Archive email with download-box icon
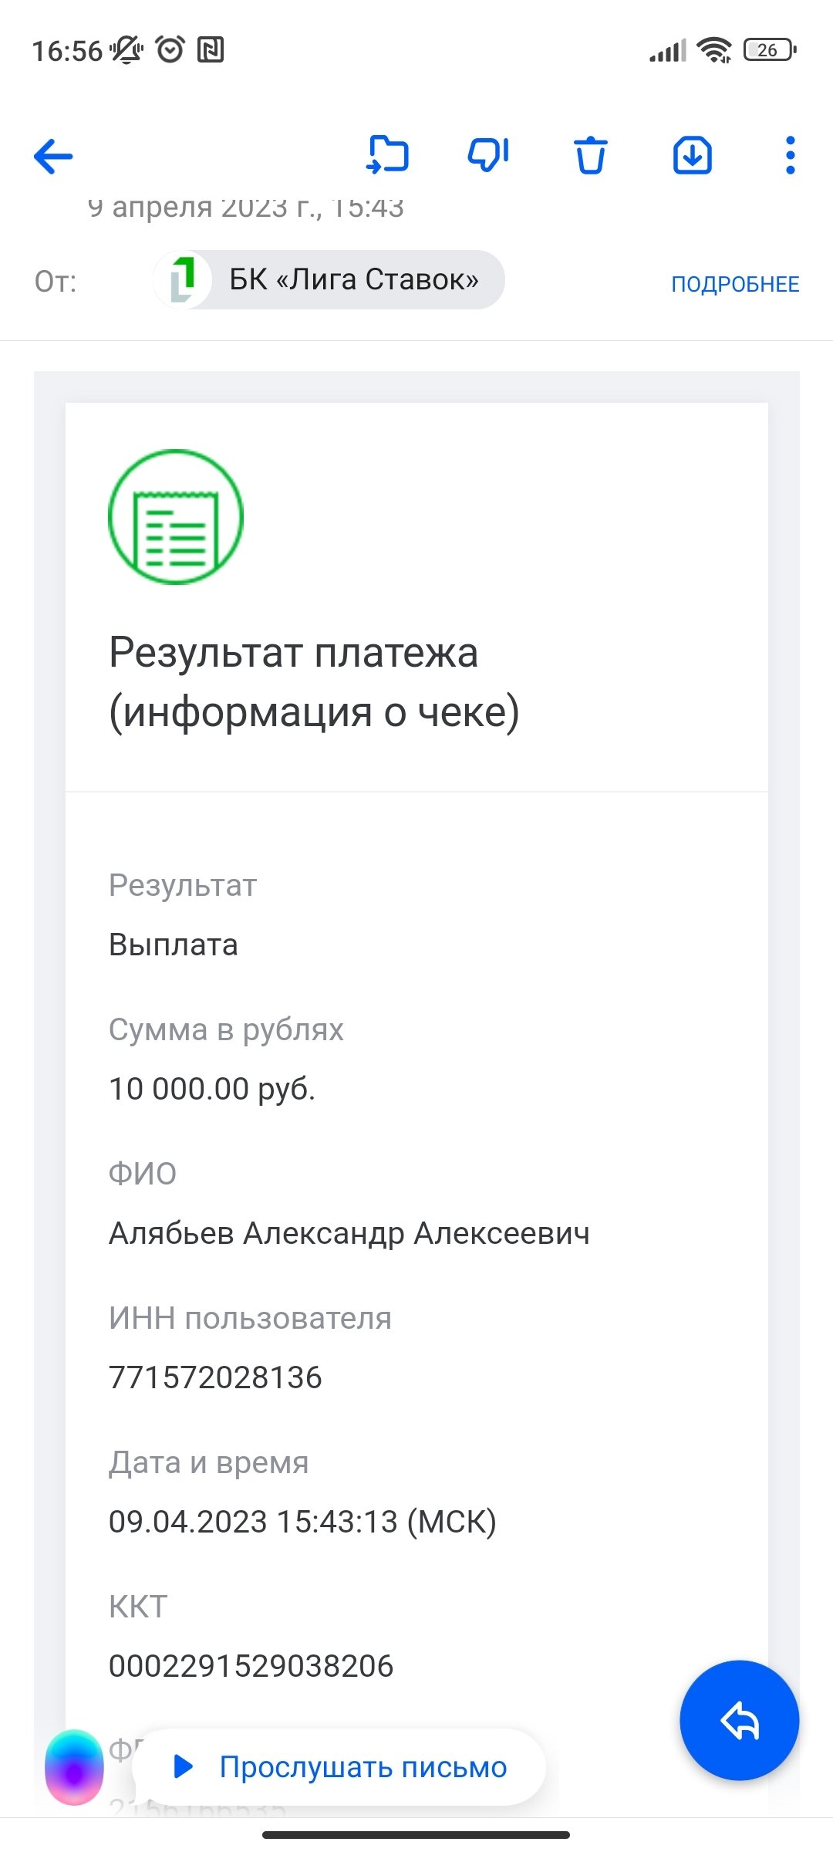 [692, 155]
